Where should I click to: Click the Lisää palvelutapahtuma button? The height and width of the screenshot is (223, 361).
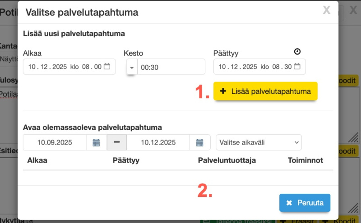point(265,91)
